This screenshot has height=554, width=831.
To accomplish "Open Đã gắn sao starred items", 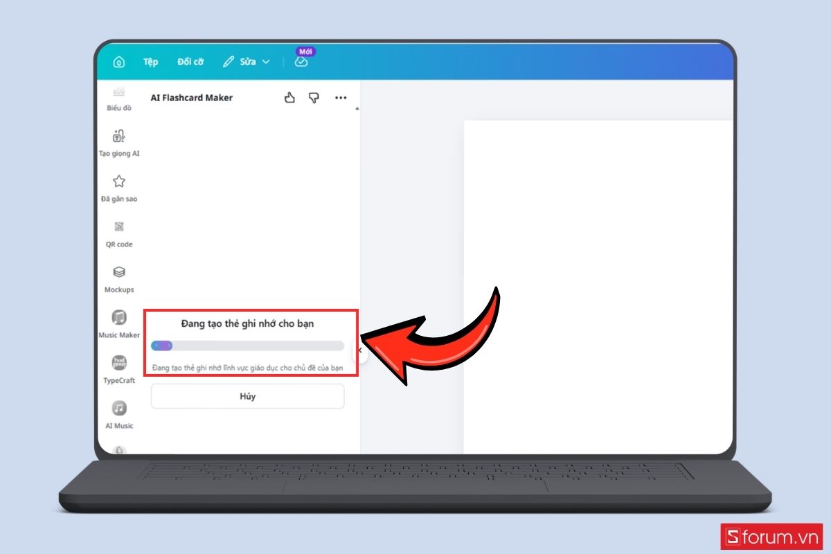I will coord(119,188).
